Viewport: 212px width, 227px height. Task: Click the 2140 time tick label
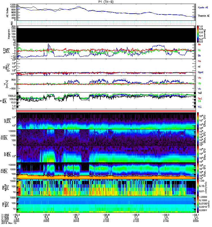pos(166,221)
